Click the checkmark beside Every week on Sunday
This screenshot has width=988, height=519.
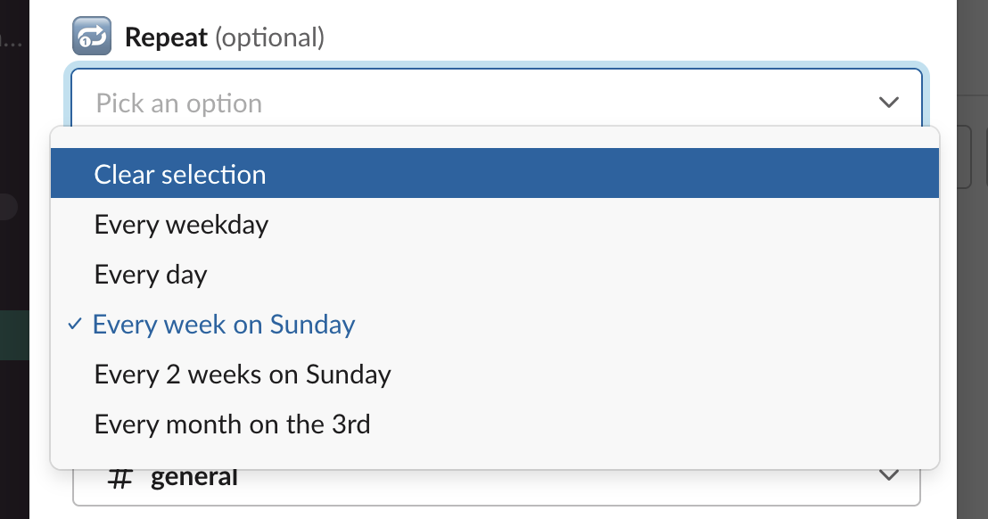[x=75, y=325]
